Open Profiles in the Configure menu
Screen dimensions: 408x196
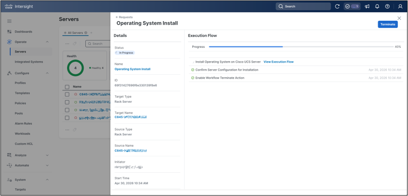click(20, 83)
